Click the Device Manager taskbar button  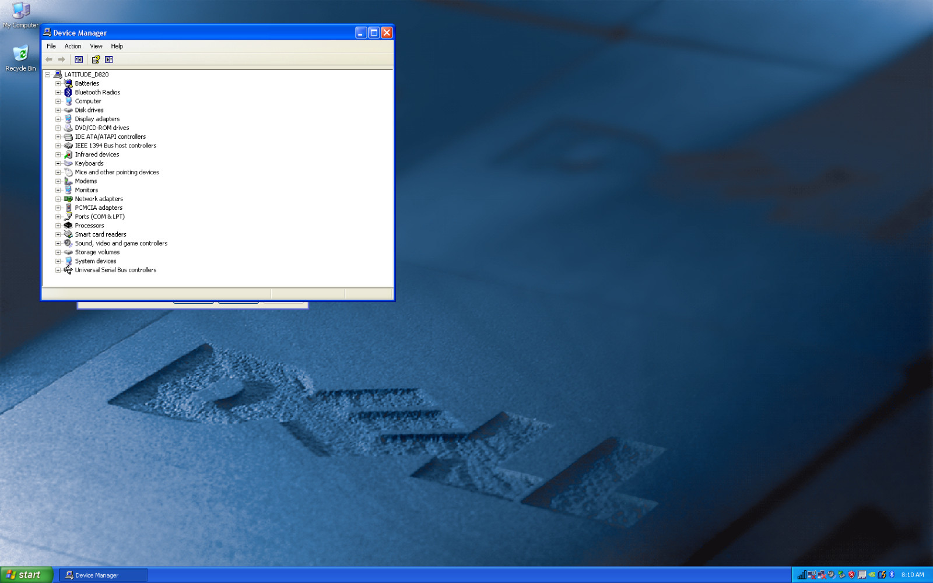coord(104,575)
